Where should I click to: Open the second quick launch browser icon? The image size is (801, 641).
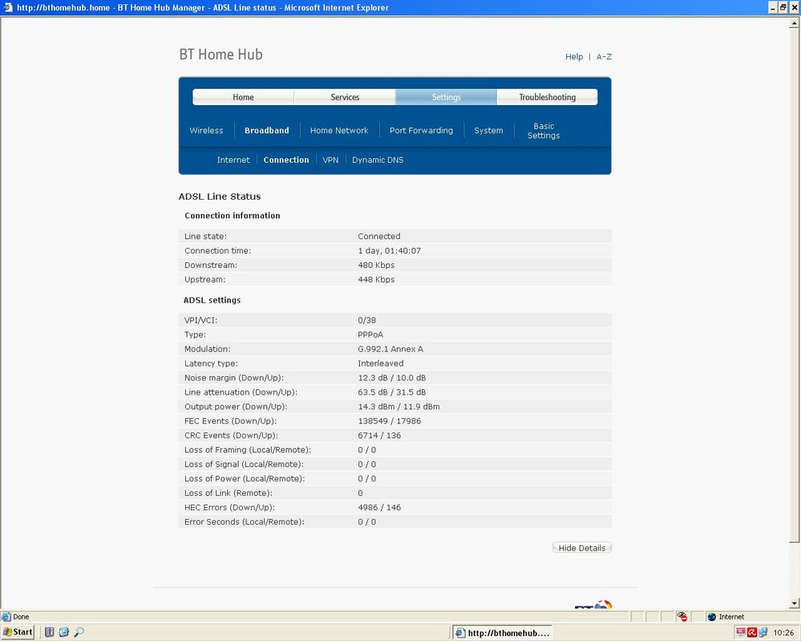point(64,632)
